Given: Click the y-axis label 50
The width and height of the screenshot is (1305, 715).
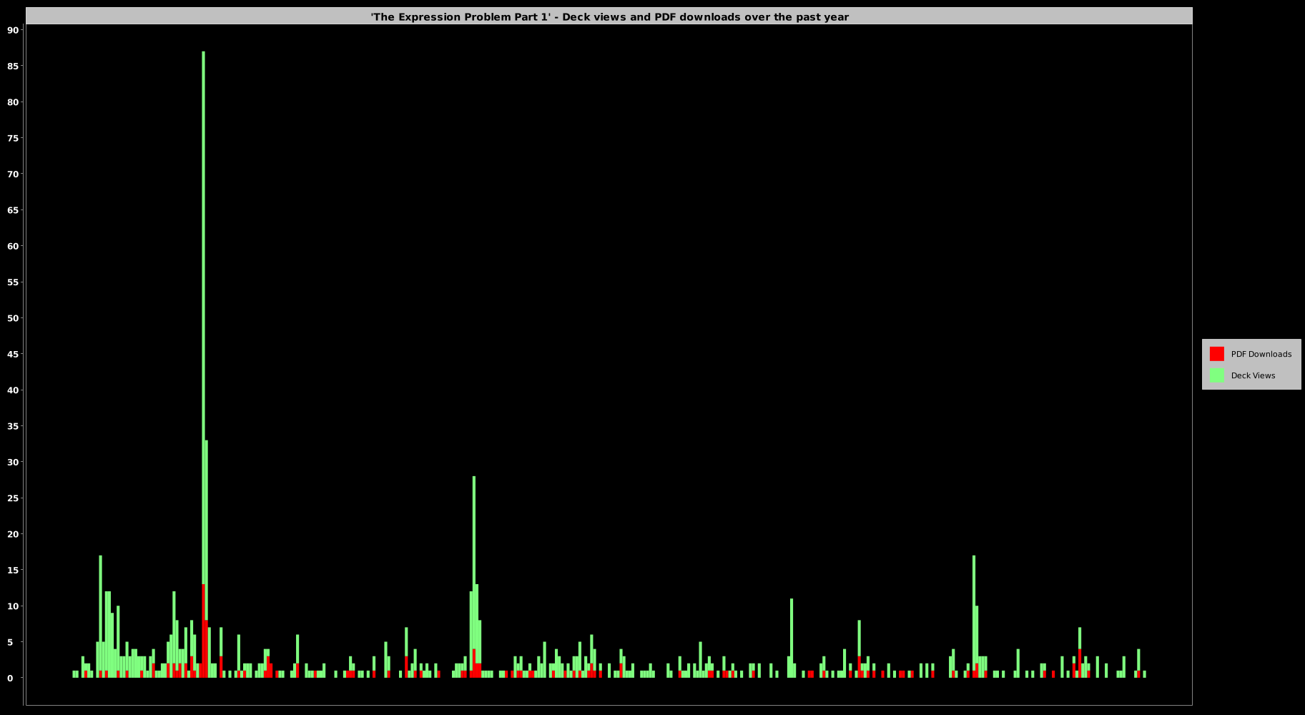Looking at the screenshot, I should point(13,318).
